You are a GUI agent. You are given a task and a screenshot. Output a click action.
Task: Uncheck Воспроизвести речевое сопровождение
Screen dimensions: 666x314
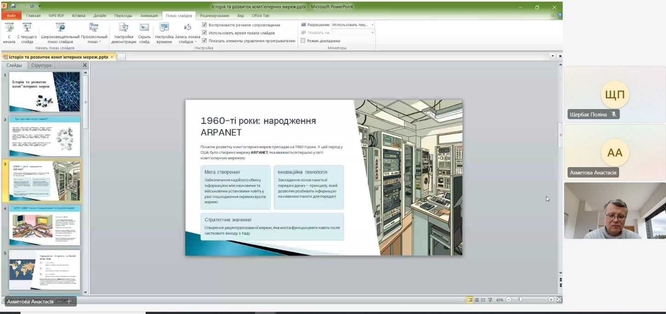205,25
